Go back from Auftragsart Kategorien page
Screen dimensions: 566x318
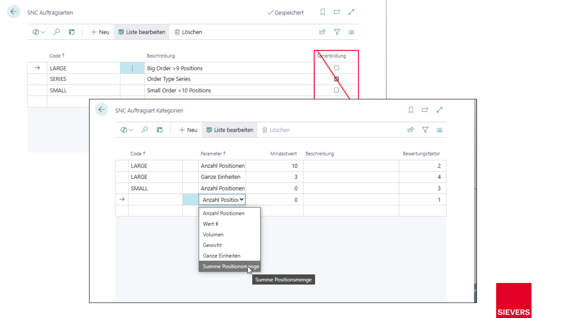tap(102, 110)
